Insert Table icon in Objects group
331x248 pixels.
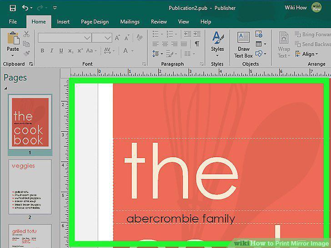[261, 44]
